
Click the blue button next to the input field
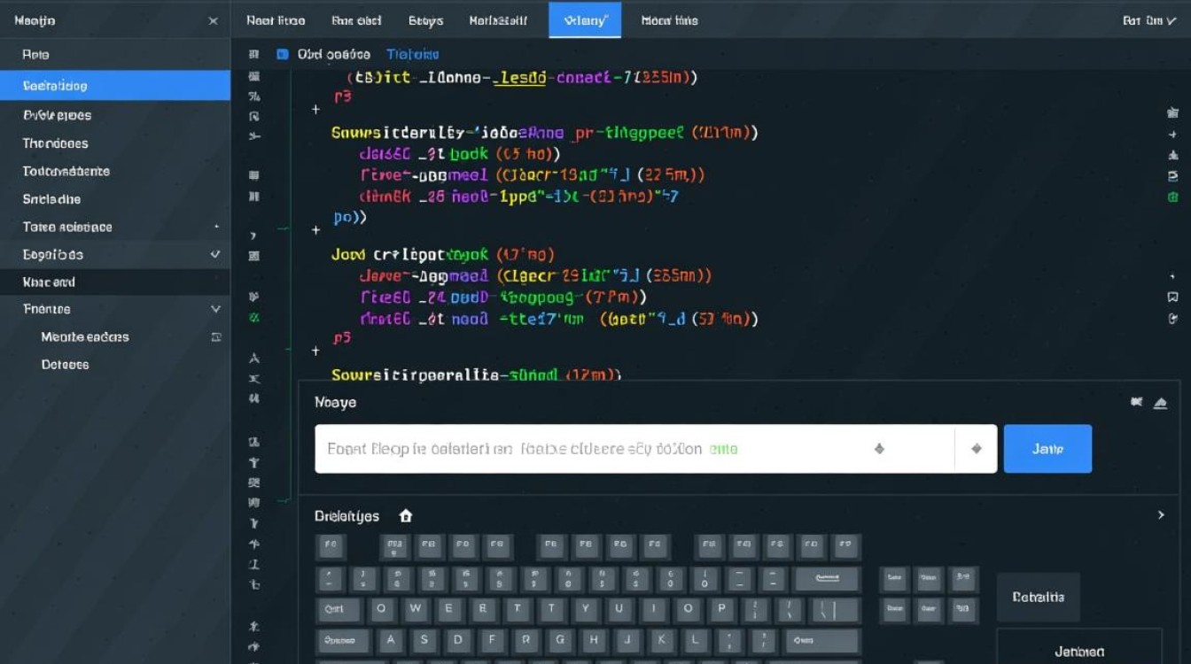pyautogui.click(x=1047, y=449)
